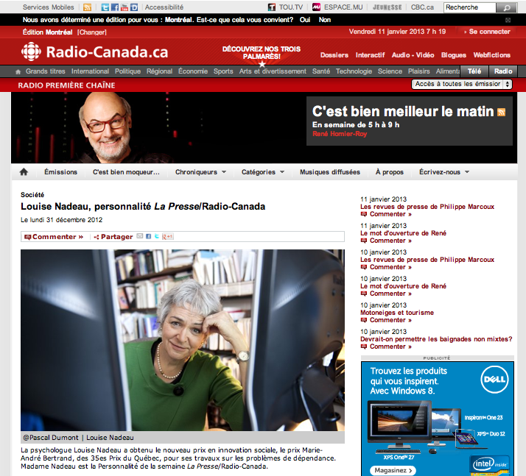Open RSS feed for C'est bien meilleur le matin
526x476 pixels.
click(x=501, y=113)
